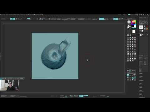The width and height of the screenshot is (150, 112).
Task: Expand the NanoMesh section
Action: (x=141, y=76)
